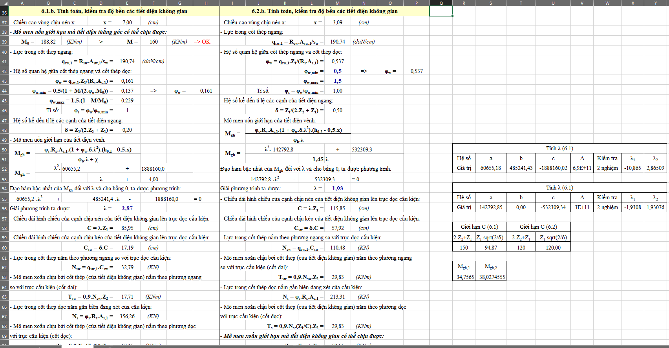Click φw,max value 1,5 in blue
Viewport: 669px width, 348px height.
(338, 81)
